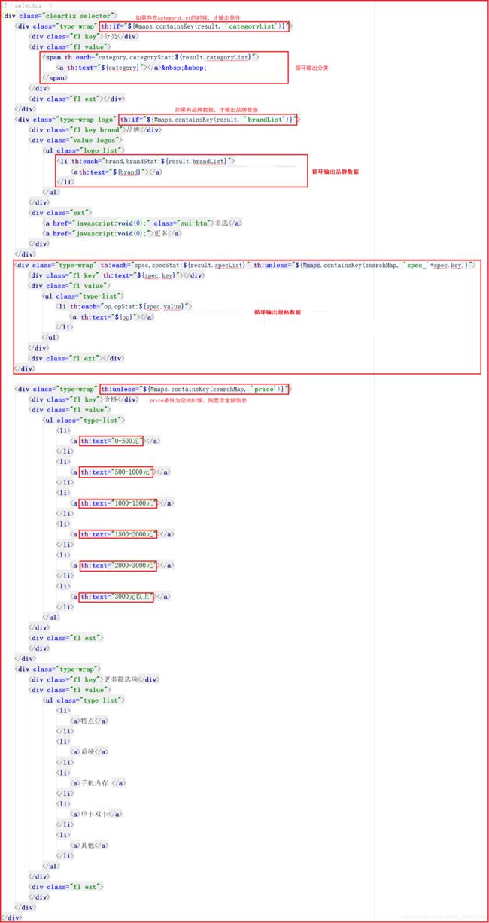Select the 价格 key div line
489x923 pixels.
click(x=84, y=399)
